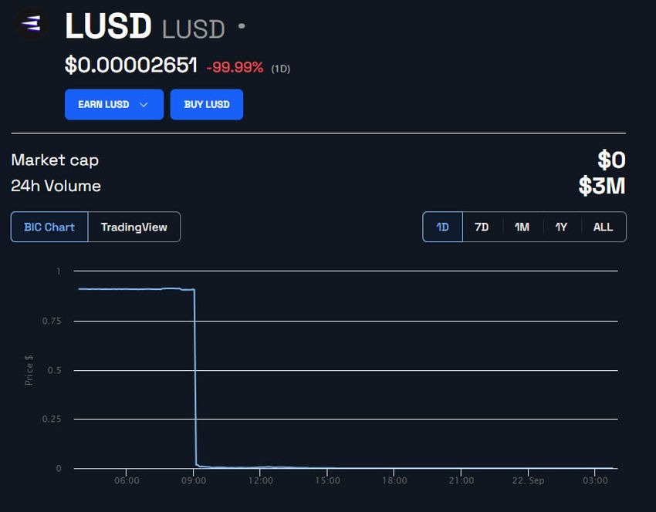Click the 22. Sep axis label
The image size is (656, 512).
(x=530, y=480)
